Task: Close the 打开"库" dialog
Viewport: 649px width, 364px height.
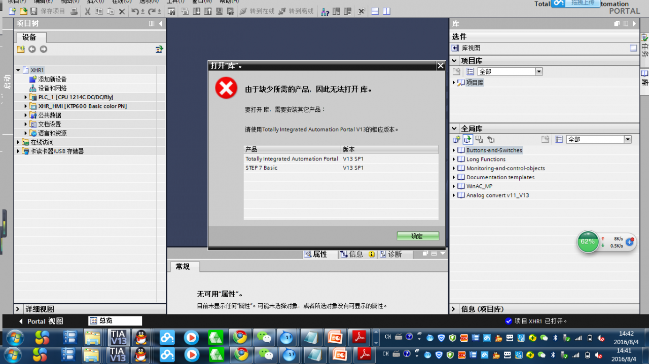Action: pos(441,66)
